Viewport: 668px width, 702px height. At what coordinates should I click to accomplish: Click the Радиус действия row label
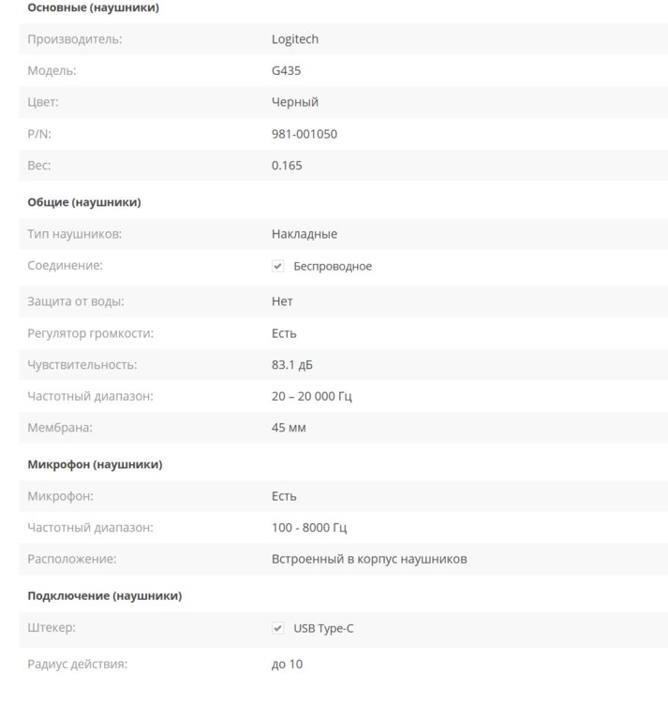[78, 665]
